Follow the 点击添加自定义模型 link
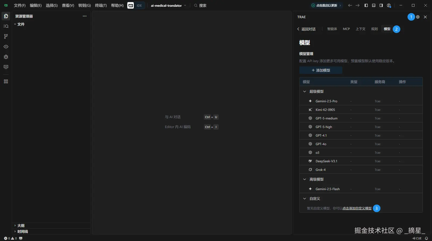Viewport: 432px width, 241px height. [x=357, y=208]
